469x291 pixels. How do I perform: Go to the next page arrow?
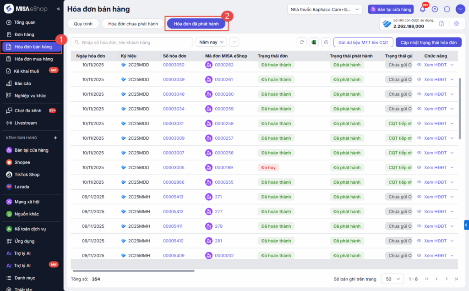point(447,279)
